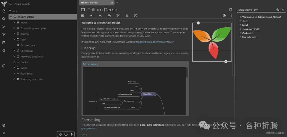
Task: Insert paragraph before image top handle
Action: [x=198, y=23]
